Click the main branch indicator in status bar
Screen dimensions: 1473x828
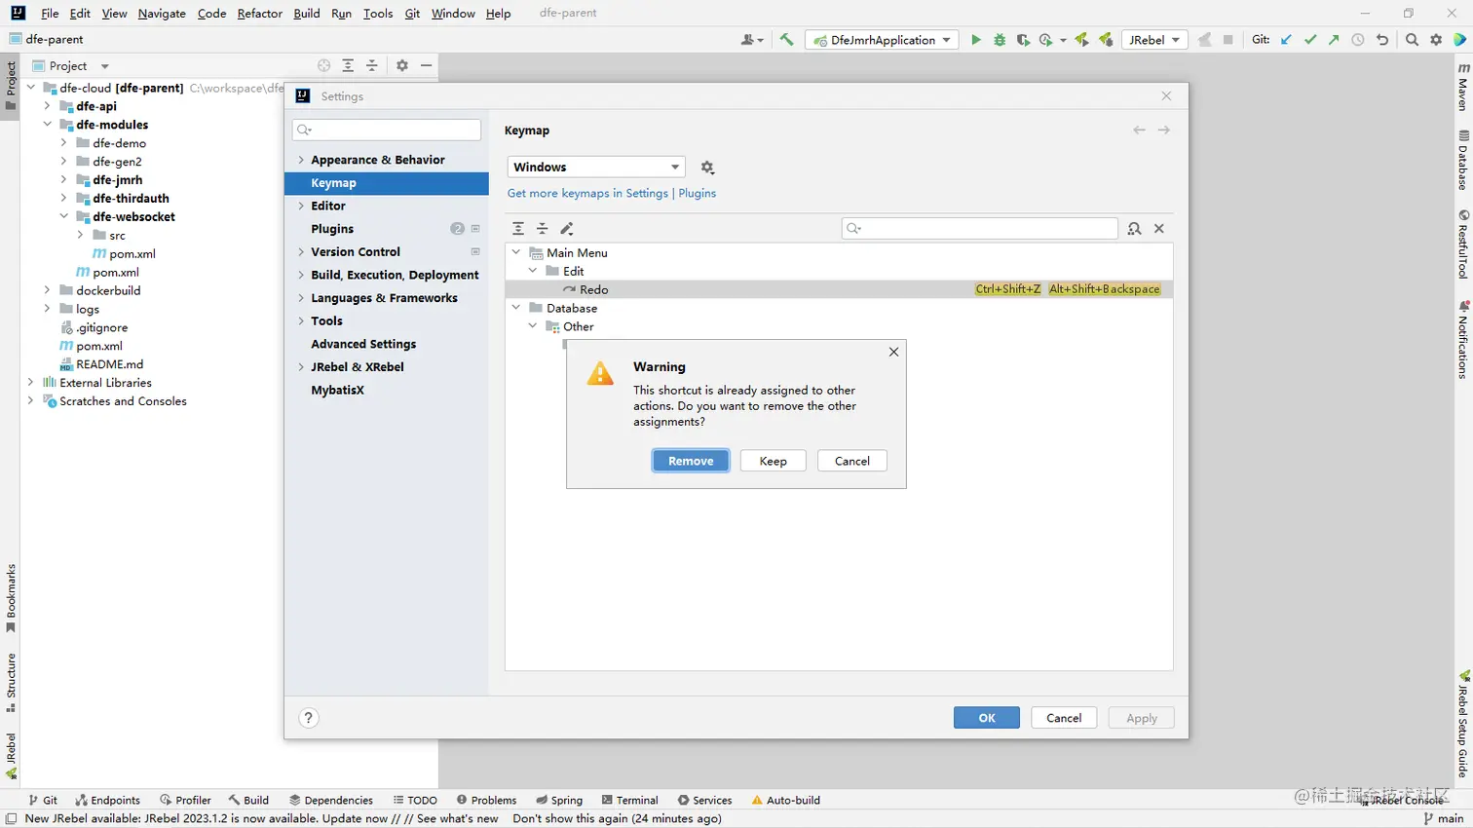[1444, 818]
